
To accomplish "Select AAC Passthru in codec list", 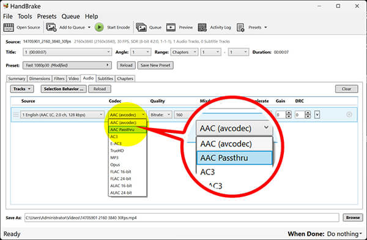I will [127, 130].
